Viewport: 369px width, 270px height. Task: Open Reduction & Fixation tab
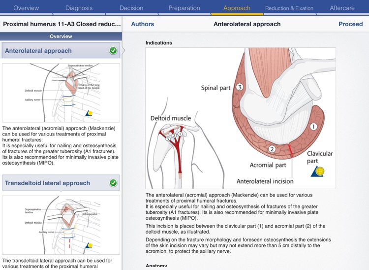(289, 8)
